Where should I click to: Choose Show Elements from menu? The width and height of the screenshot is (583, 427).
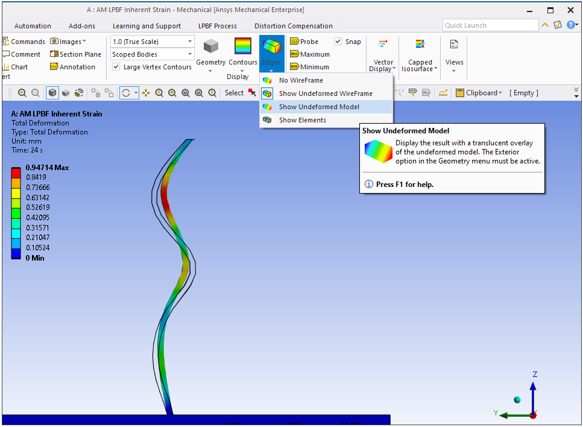point(326,120)
